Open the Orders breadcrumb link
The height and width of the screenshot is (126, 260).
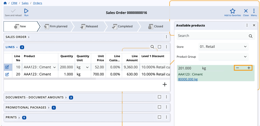tap(37, 3)
